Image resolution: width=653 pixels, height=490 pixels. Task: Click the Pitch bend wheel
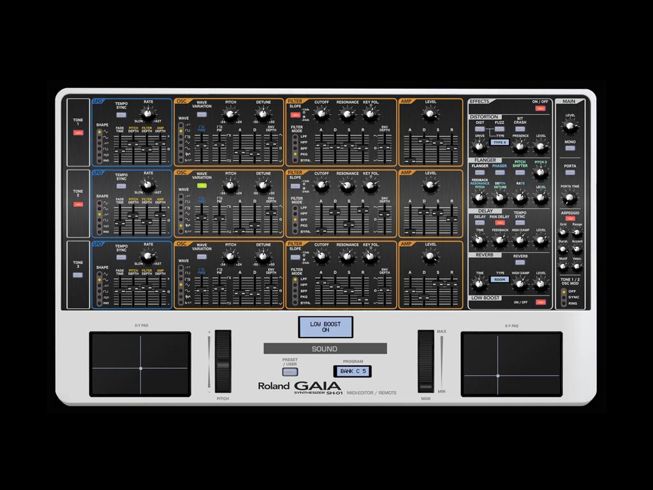point(223,362)
